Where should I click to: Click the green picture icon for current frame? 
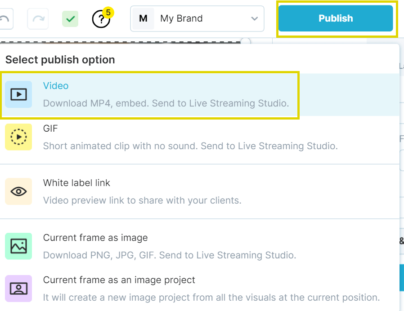(x=18, y=246)
